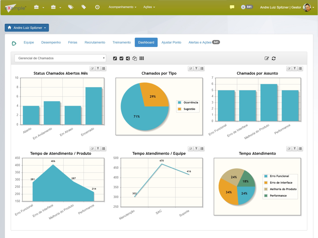Screen dimensions: 318x238
Task: Click the double tags icon in navbar
Action: coord(71,7)
